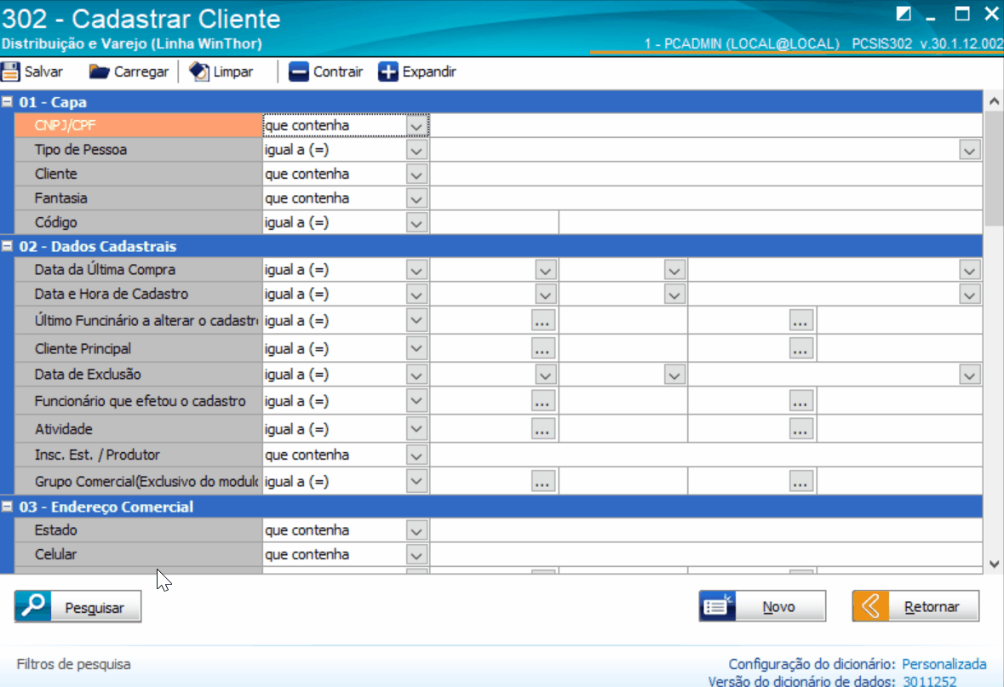Click the scrollbar down arrow
This screenshot has height=687, width=1004.
pos(994,564)
